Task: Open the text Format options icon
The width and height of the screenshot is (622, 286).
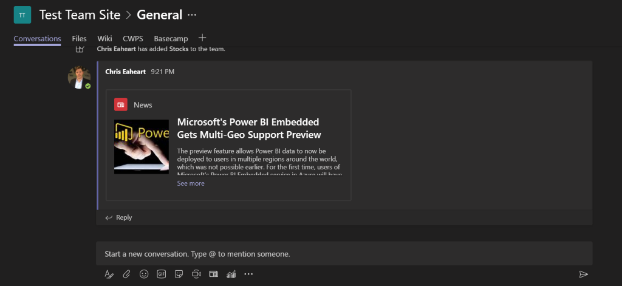Action: [x=109, y=274]
